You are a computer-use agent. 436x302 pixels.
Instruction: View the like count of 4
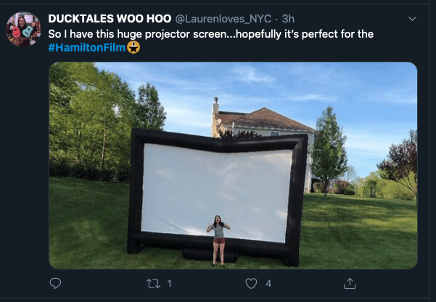(x=268, y=284)
